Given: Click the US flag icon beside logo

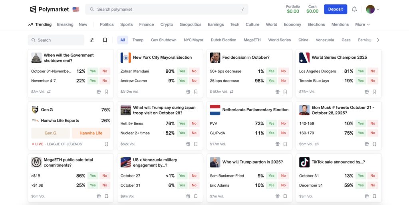Looking at the screenshot, I should (76, 9).
